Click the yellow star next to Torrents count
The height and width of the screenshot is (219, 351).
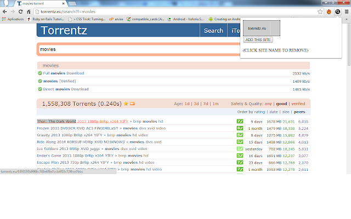[126, 103]
